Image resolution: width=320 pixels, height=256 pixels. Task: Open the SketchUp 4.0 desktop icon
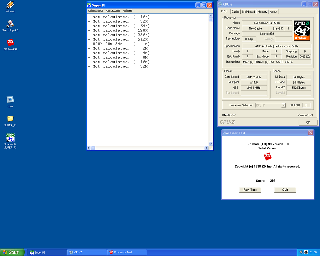pyautogui.click(x=10, y=26)
